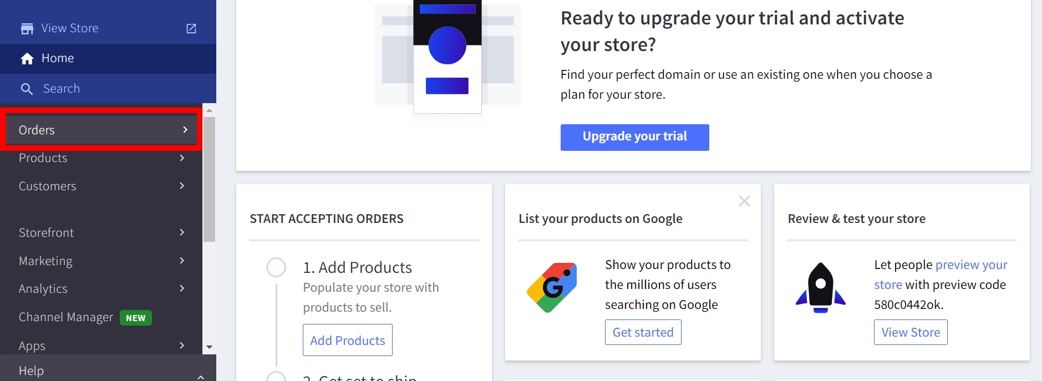Click the sidebar scroll down arrow
Viewport: 1042px width, 381px height.
209,347
